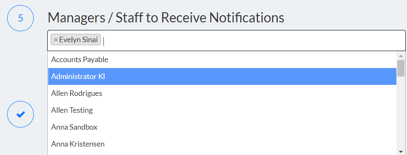Click the scrollbar track below the thumb

[401, 112]
